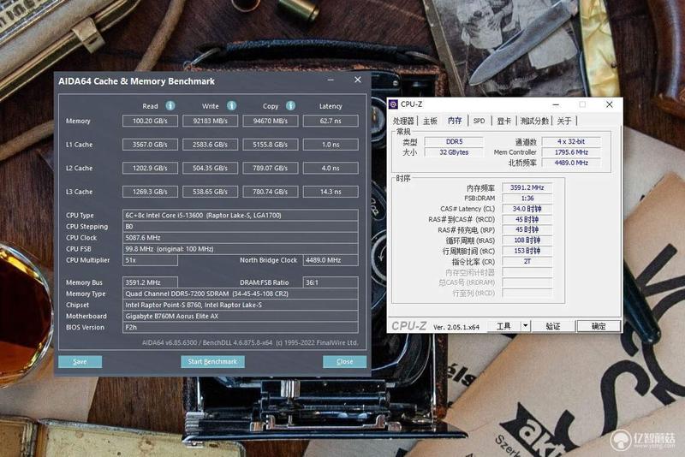Click the CPU FSB field 99.8 MHz
Screen dimensions: 685x457
pyautogui.click(x=241, y=249)
